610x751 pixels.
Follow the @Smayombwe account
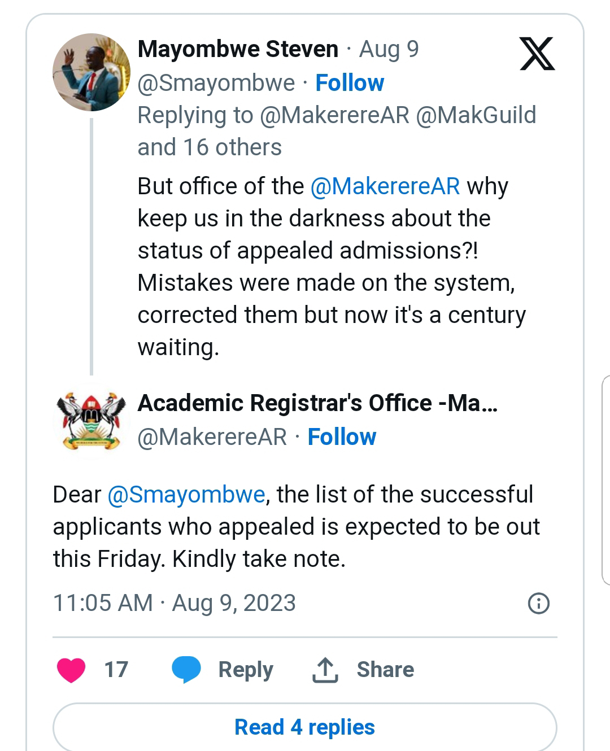tap(350, 83)
